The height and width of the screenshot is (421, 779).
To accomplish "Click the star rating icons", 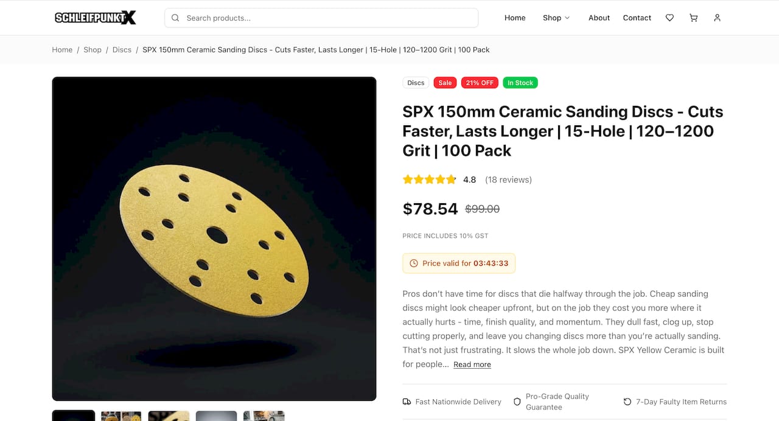I will click(429, 179).
